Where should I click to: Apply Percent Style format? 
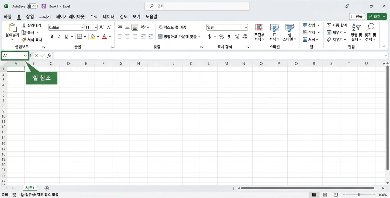coord(222,37)
